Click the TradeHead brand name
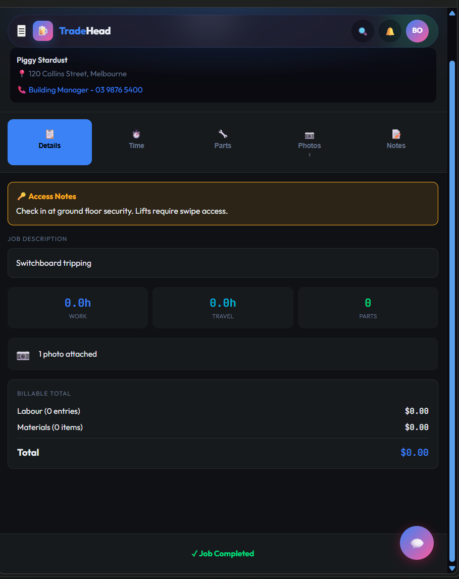Viewport: 459px width, 579px height. [x=85, y=31]
